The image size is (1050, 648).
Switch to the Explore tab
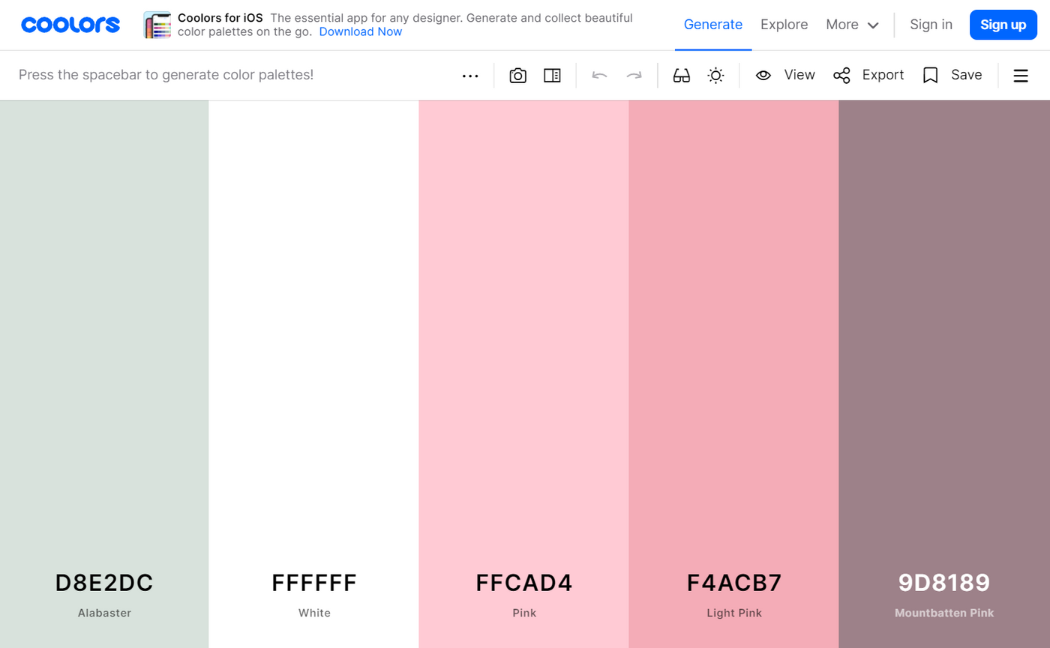point(784,25)
